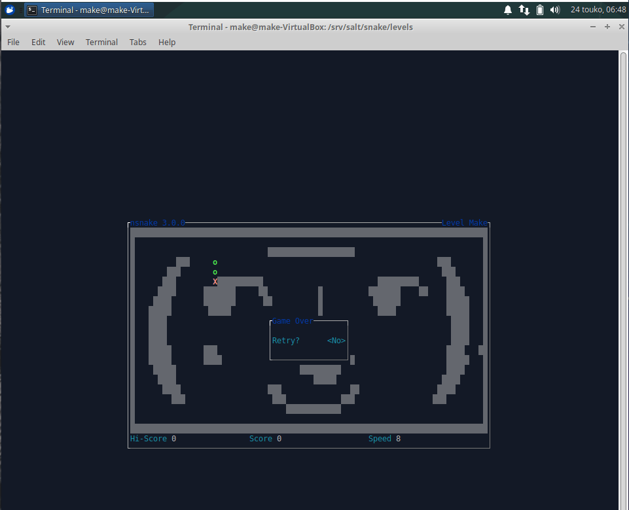Open the Help menu
The width and height of the screenshot is (629, 510).
pyautogui.click(x=167, y=42)
